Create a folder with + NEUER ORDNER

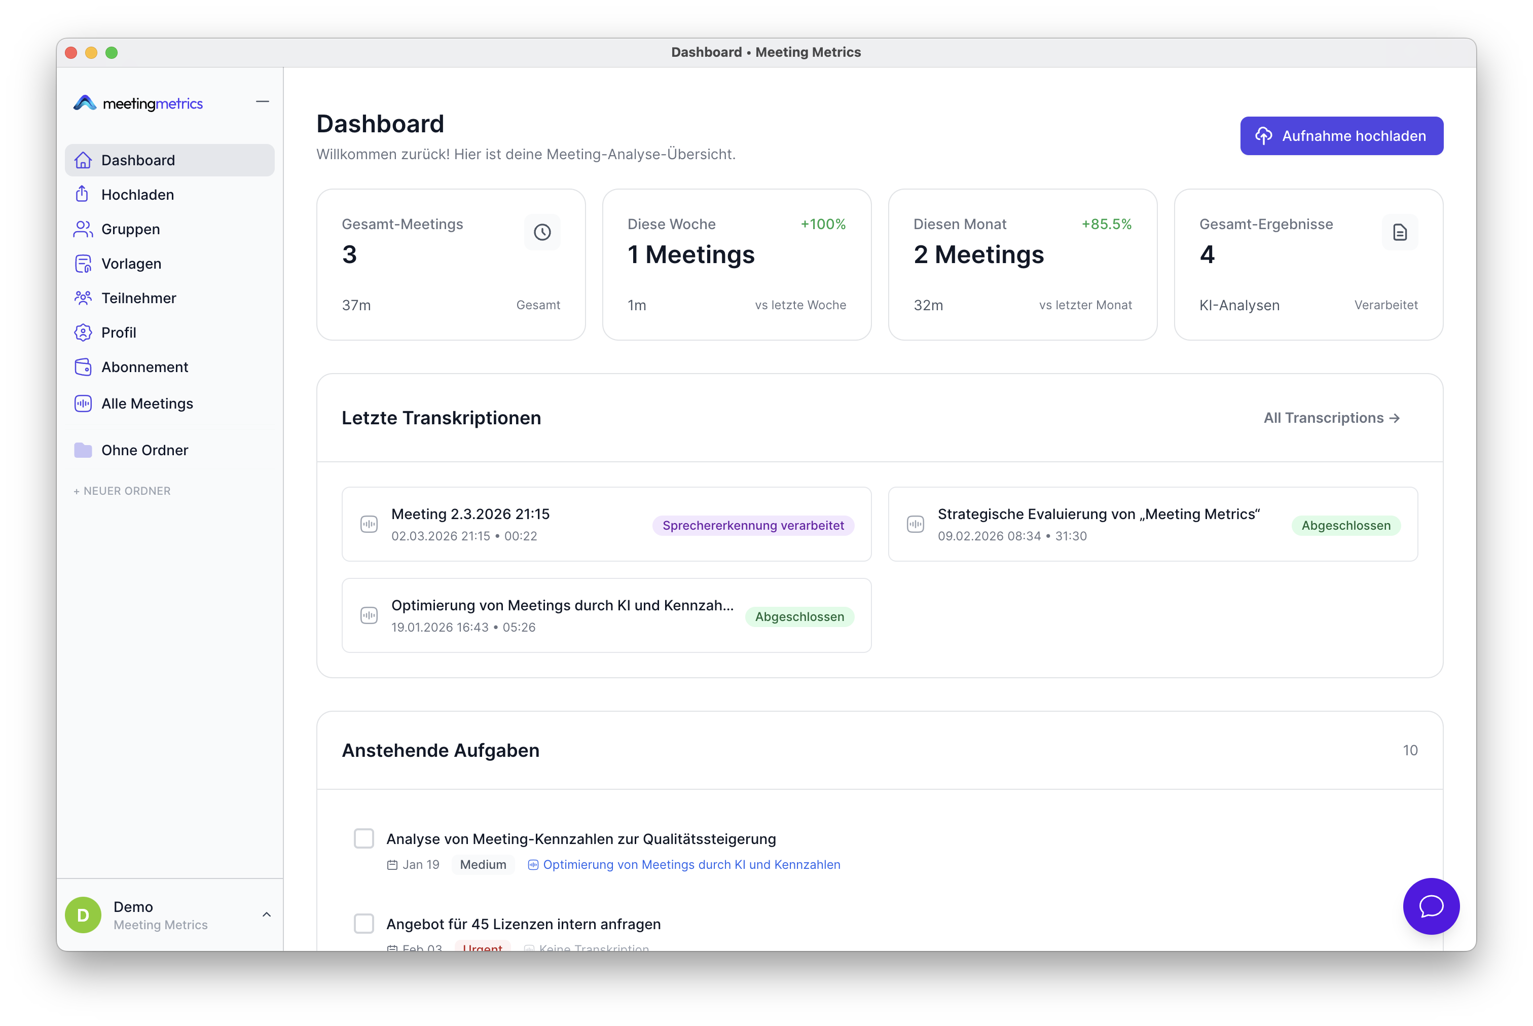122,491
